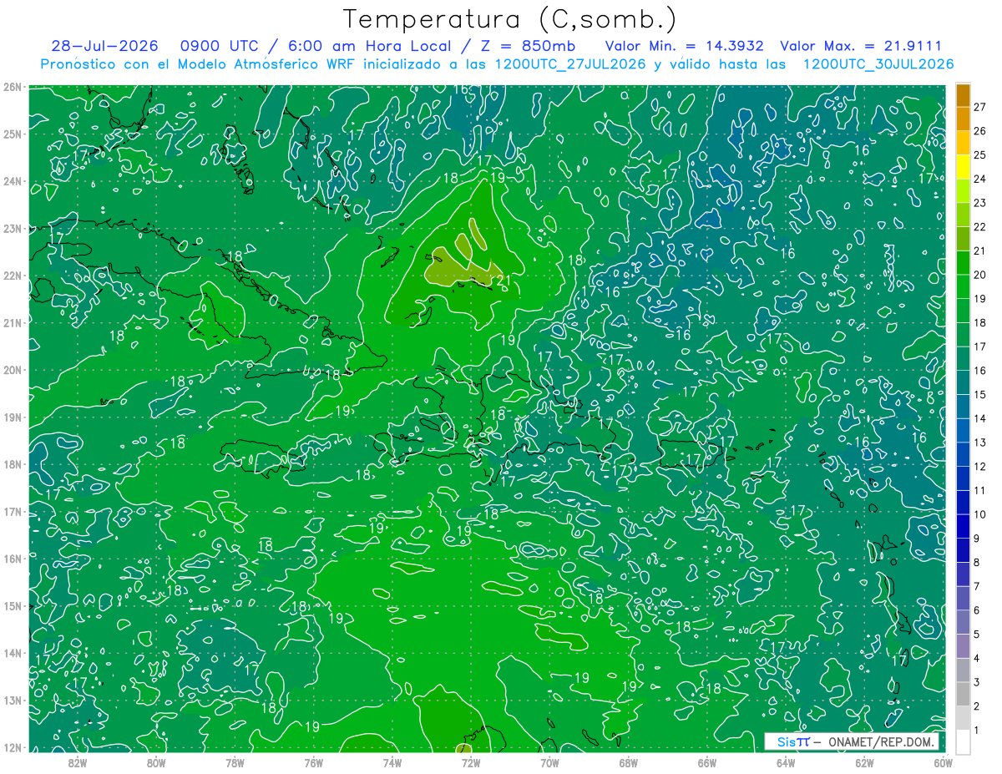The image size is (1002, 774).
Task: Click the "20" label on the color legend
Action: 980,275
